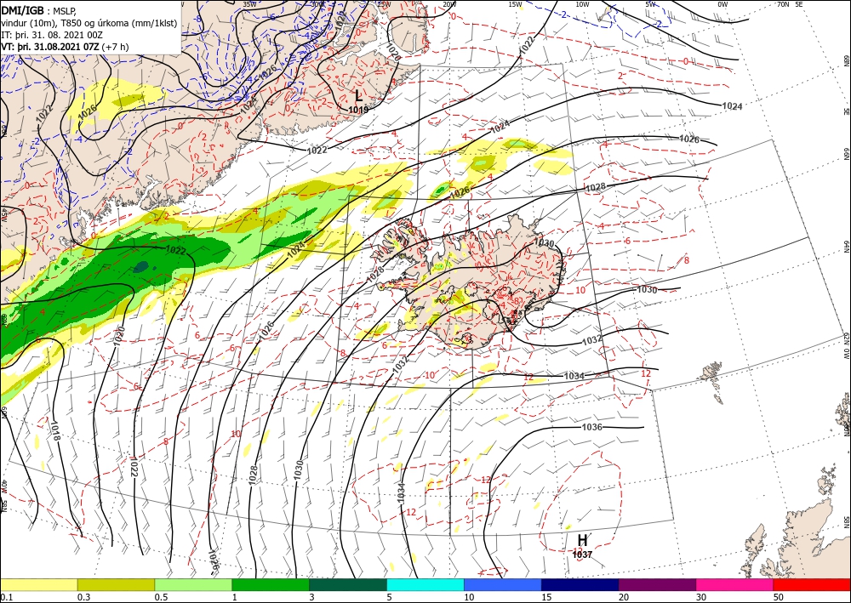
Task: Click the '10W' longitude label
Action: click(x=582, y=3)
